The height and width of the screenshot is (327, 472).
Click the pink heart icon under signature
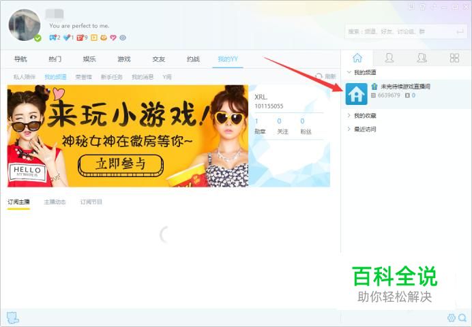[113, 37]
